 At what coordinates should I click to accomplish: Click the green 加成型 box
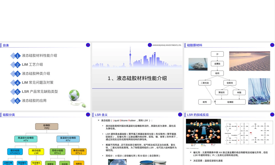[65, 163]
